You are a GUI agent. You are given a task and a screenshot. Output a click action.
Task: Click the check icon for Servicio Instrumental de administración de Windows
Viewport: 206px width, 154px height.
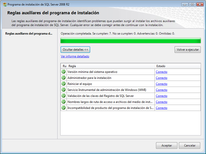coord(64,90)
